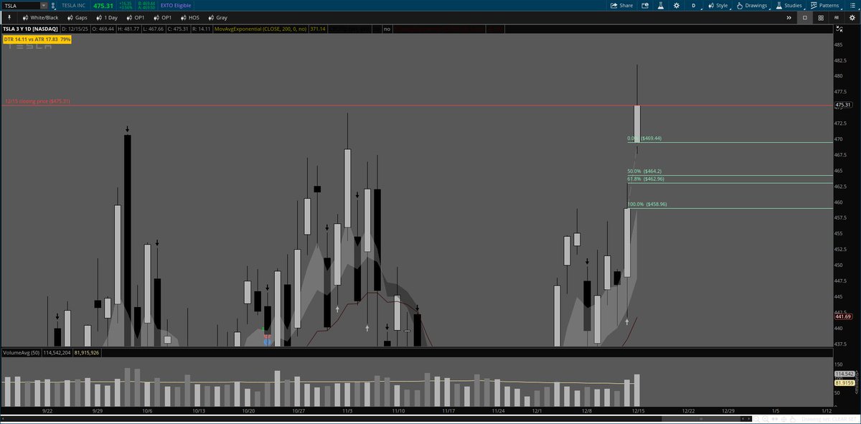Apply the first OP1 chart style
The height and width of the screenshot is (424, 861).
coord(137,17)
